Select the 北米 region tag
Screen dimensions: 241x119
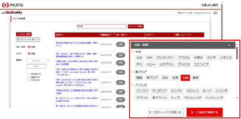coord(139,58)
